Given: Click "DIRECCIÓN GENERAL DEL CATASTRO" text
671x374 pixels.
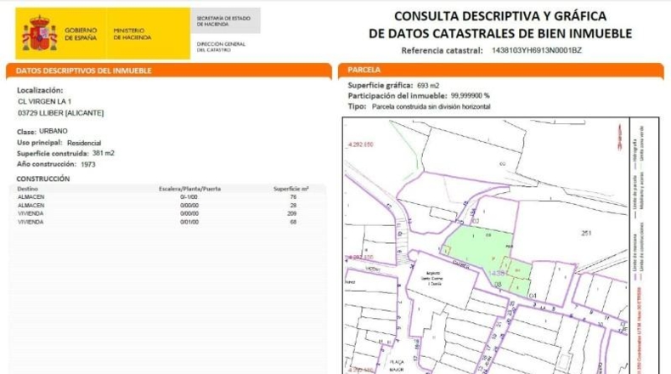Looking at the screenshot, I should pos(221,47).
